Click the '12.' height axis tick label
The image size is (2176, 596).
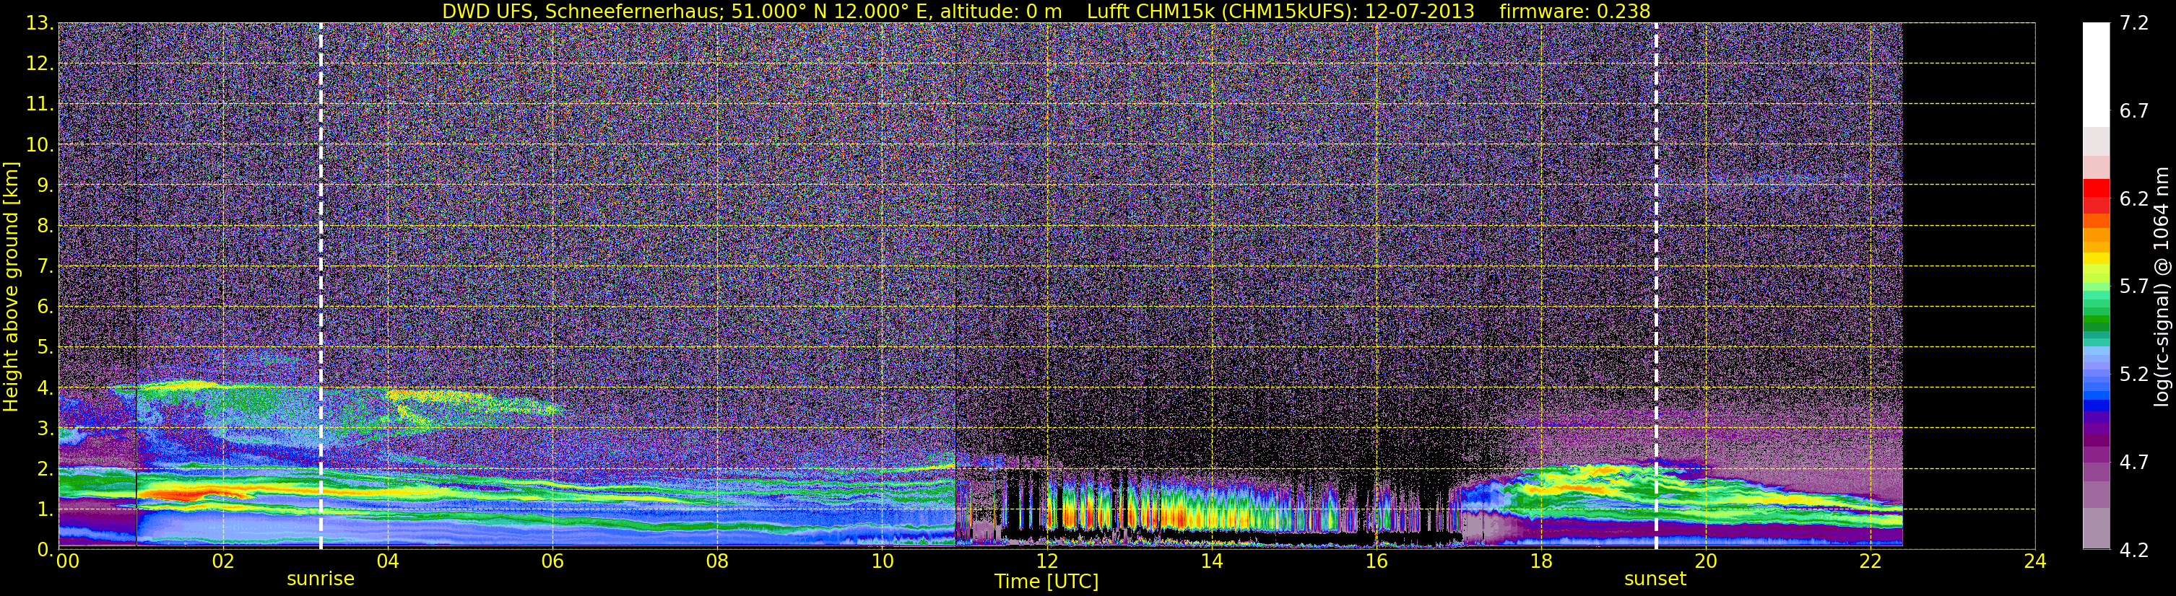39,64
